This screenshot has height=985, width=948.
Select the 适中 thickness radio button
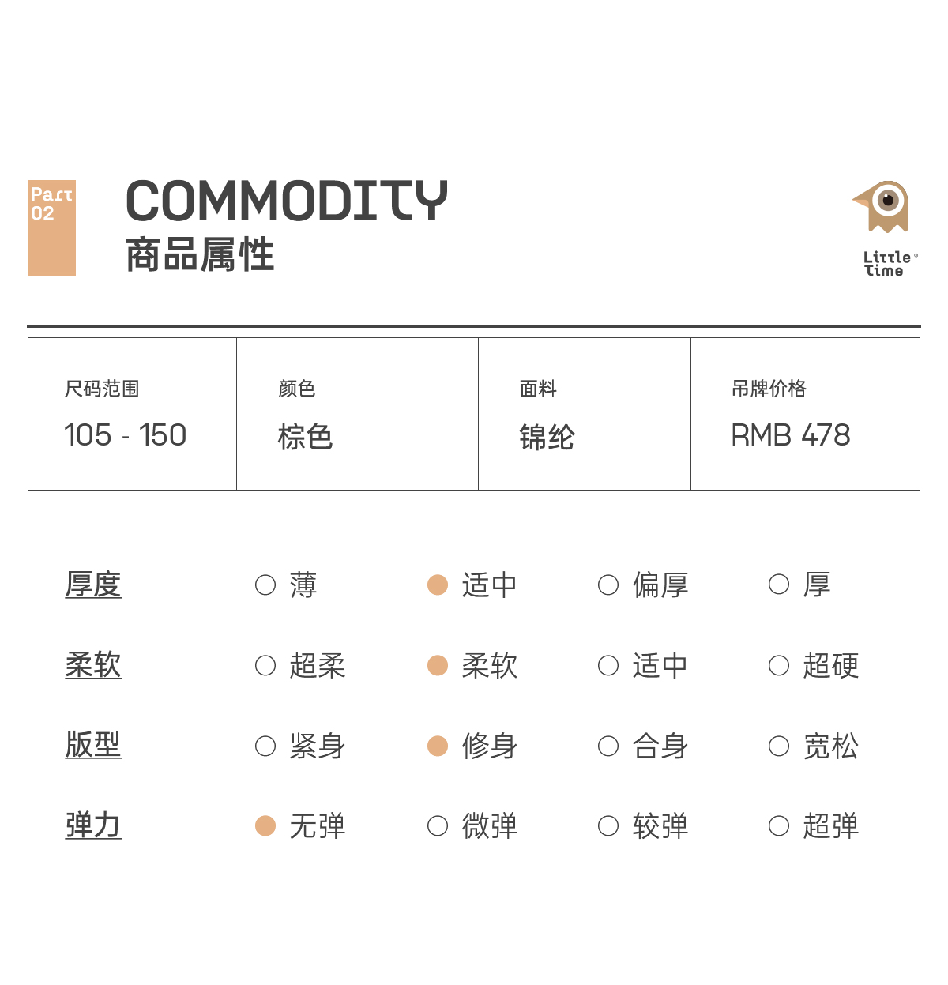438,585
